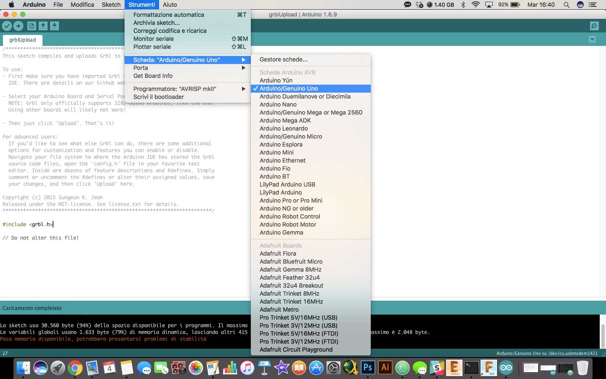Open Illustrator from the dock
The width and height of the screenshot is (606, 379).
tap(385, 368)
